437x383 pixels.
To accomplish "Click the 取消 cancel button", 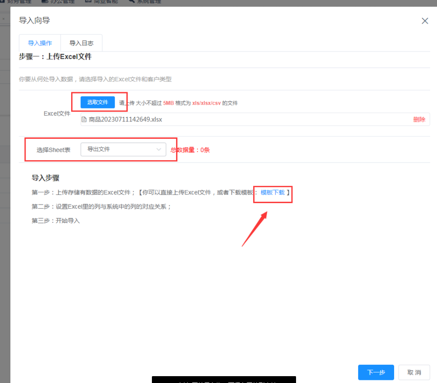I will click(414, 372).
